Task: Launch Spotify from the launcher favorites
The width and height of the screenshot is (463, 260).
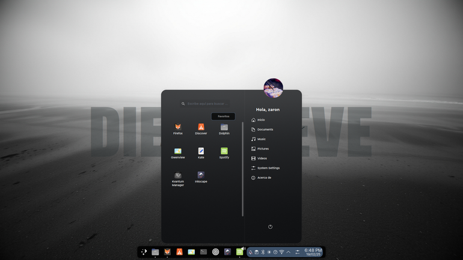Action: 224,153
